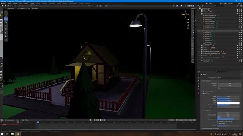
Task: Jump to the timeline end frame
Action: click(104, 120)
